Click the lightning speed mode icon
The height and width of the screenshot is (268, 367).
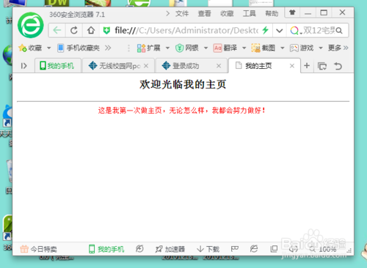point(265,30)
